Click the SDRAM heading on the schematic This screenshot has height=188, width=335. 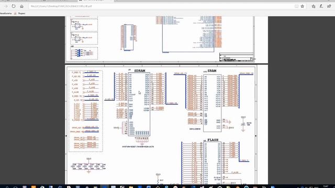140,70
